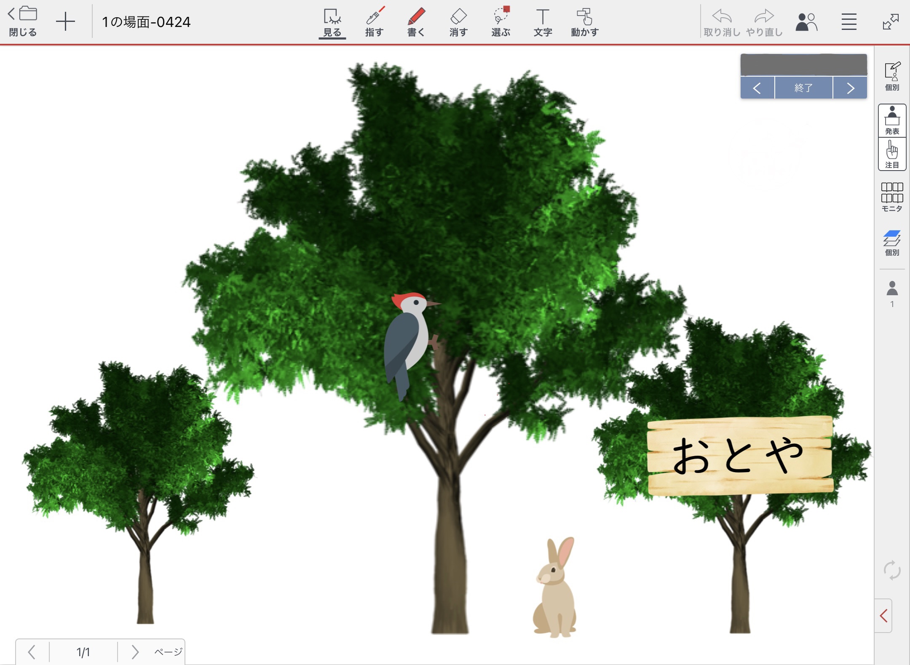
Task: Expand to fullscreen with the arrows icon
Action: 891,22
